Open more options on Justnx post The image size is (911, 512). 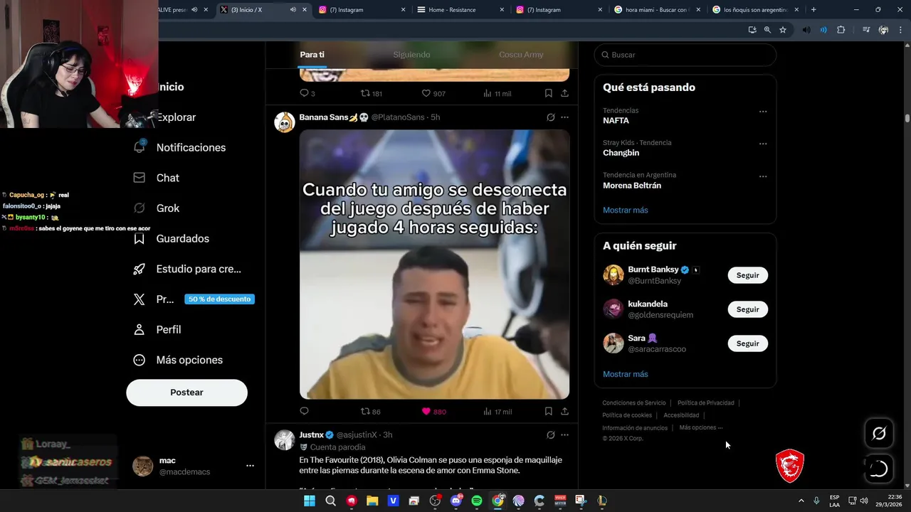click(x=564, y=434)
